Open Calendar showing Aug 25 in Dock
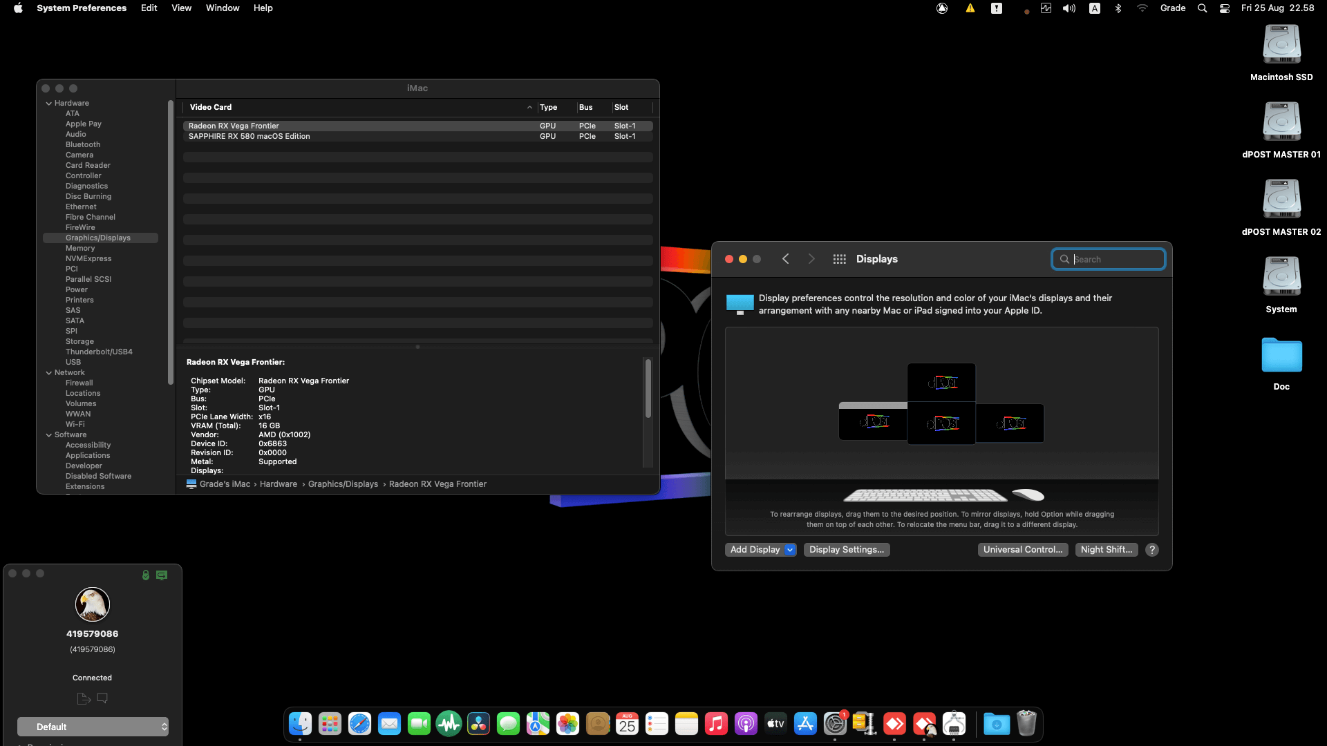Image resolution: width=1327 pixels, height=746 pixels. click(627, 723)
